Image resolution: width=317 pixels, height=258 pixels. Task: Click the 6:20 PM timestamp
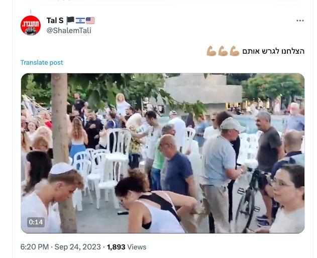click(x=35, y=247)
